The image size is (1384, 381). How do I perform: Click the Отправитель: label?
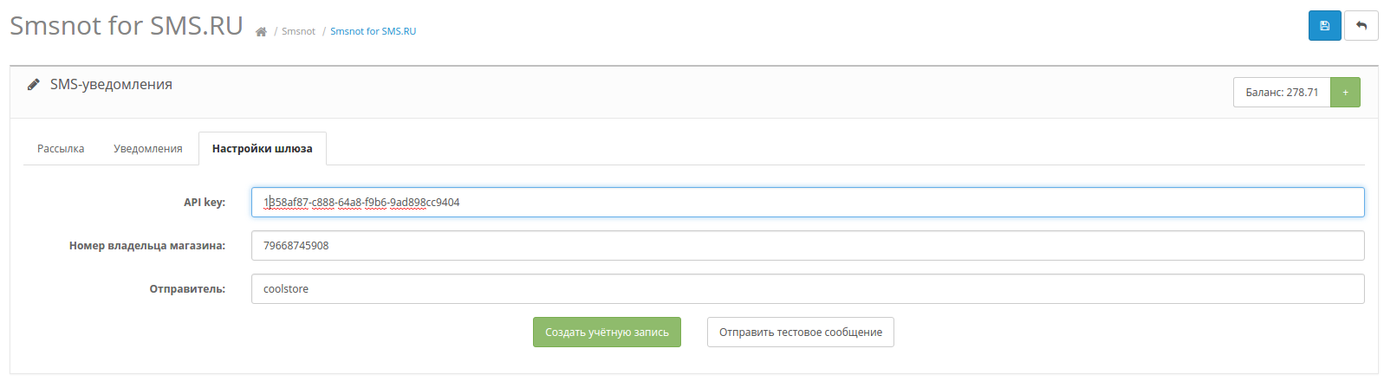(187, 289)
